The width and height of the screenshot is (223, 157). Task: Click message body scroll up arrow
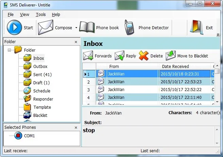coord(217,129)
